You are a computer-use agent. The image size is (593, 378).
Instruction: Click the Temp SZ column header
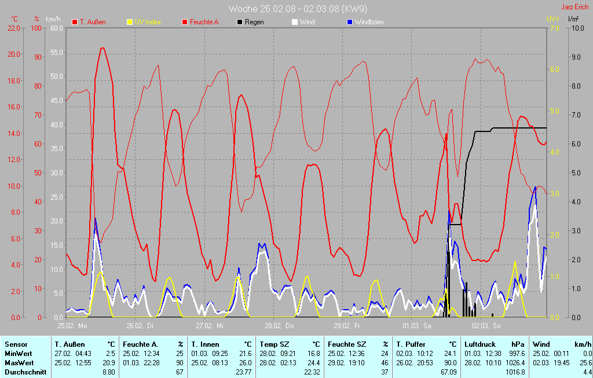pyautogui.click(x=274, y=344)
